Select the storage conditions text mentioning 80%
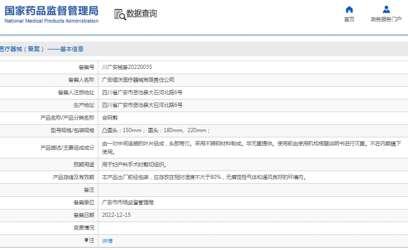This screenshot has height=250, width=408. (x=204, y=177)
